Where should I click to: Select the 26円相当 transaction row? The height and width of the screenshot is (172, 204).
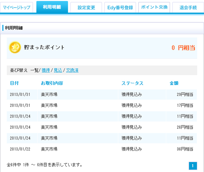(102, 127)
